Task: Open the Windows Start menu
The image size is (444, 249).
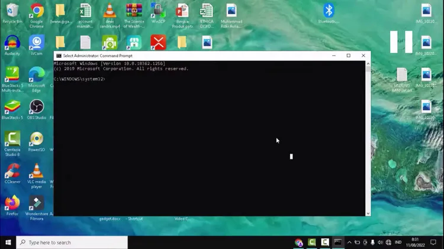Action: pyautogui.click(x=8, y=243)
